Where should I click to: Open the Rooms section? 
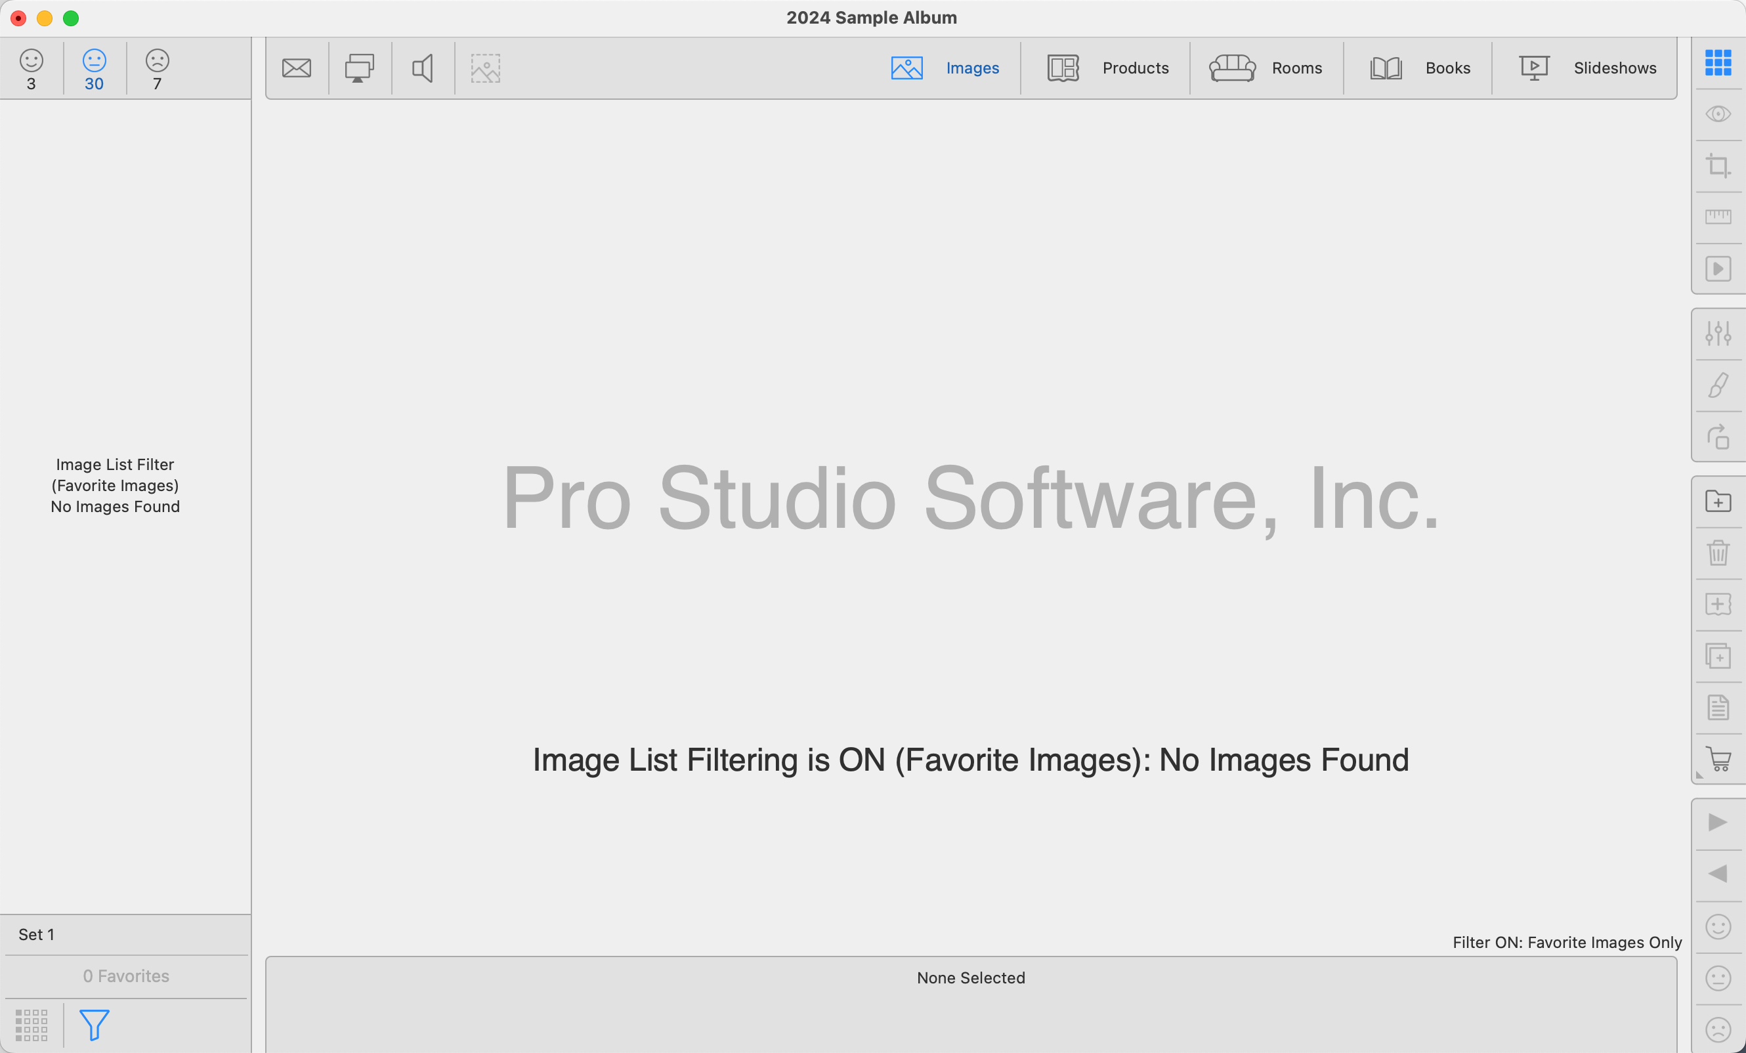pyautogui.click(x=1266, y=68)
